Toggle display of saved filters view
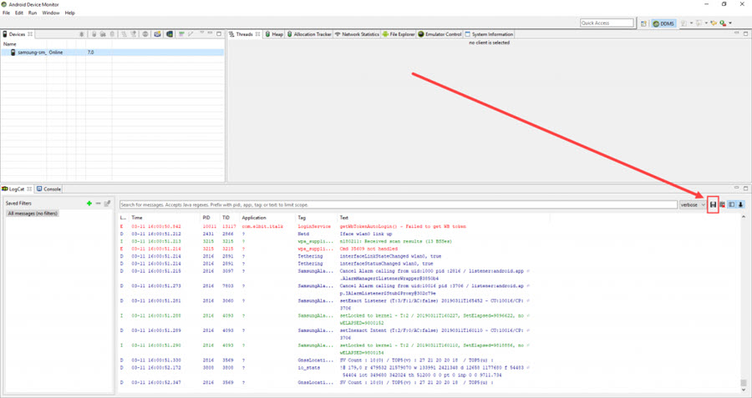This screenshot has width=752, height=398. 732,204
